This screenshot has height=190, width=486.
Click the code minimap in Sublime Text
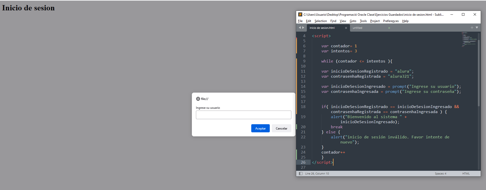pos(469,40)
